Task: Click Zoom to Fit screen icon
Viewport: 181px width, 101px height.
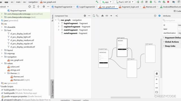Action: point(156,92)
